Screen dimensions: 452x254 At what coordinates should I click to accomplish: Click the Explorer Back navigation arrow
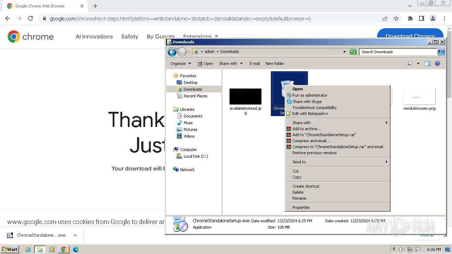pyautogui.click(x=172, y=52)
